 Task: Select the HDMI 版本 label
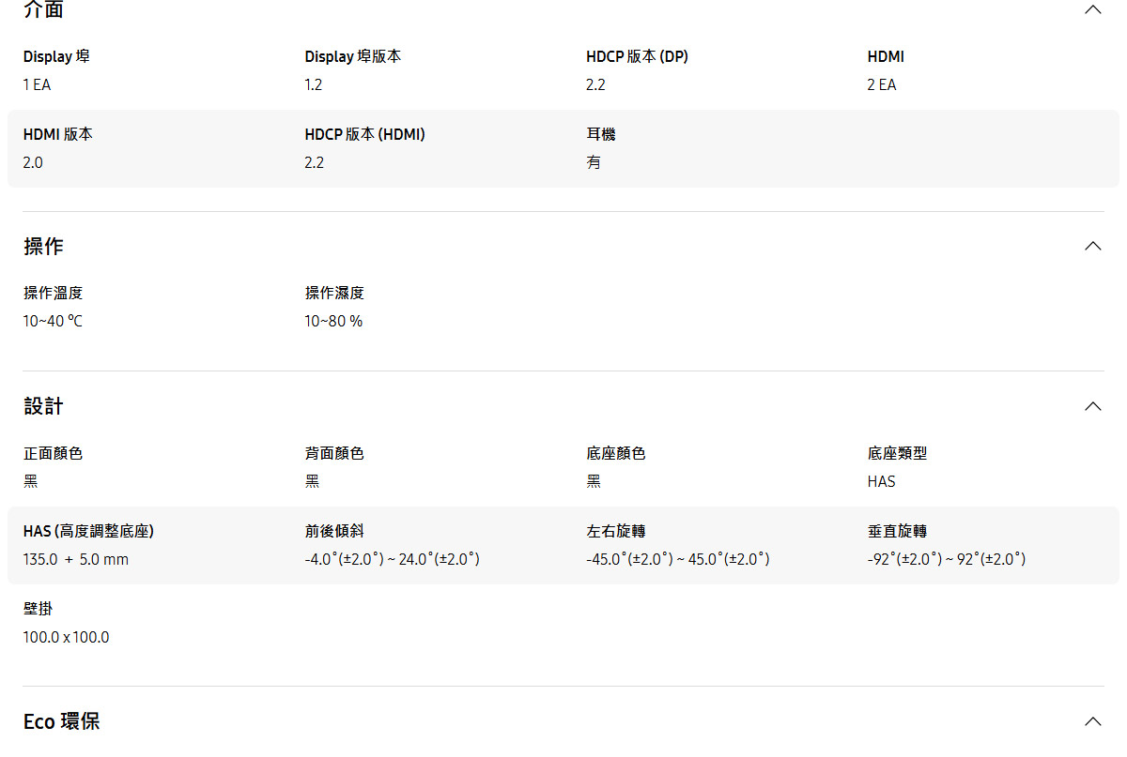click(x=57, y=134)
